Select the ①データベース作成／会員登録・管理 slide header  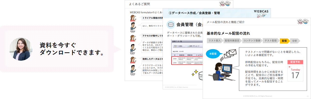point(195,13)
